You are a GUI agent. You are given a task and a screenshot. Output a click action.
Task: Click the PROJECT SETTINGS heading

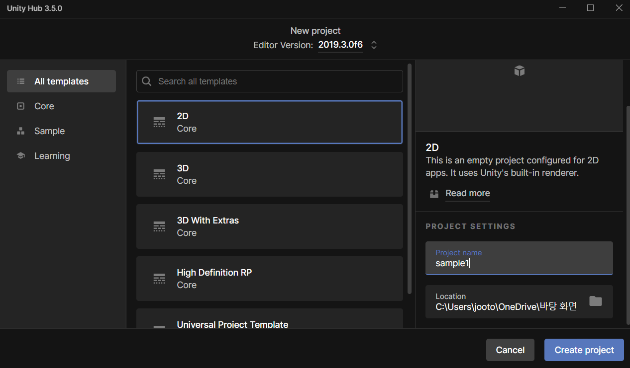point(471,226)
